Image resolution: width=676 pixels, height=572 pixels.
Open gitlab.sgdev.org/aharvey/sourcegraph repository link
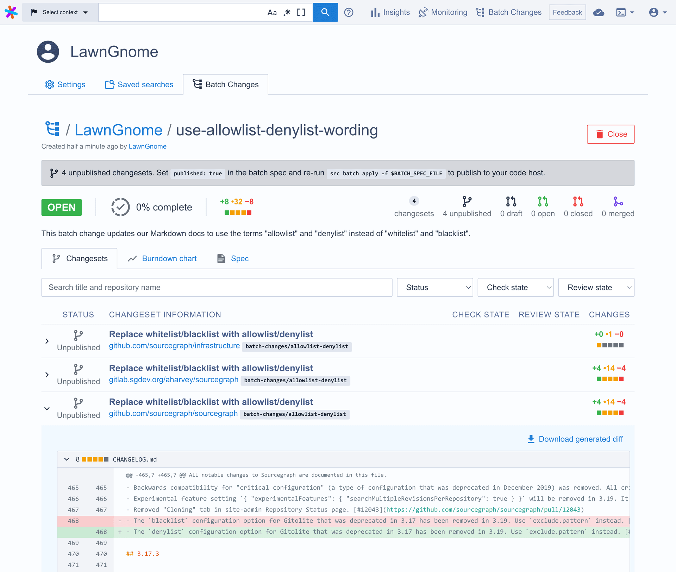[174, 379]
